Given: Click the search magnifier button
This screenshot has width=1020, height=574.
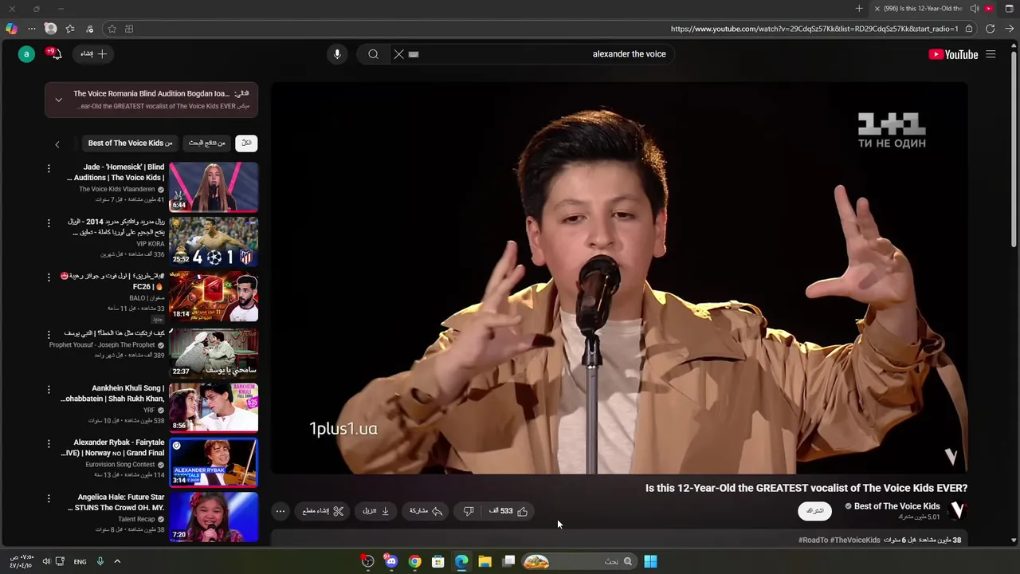Looking at the screenshot, I should pyautogui.click(x=373, y=54).
